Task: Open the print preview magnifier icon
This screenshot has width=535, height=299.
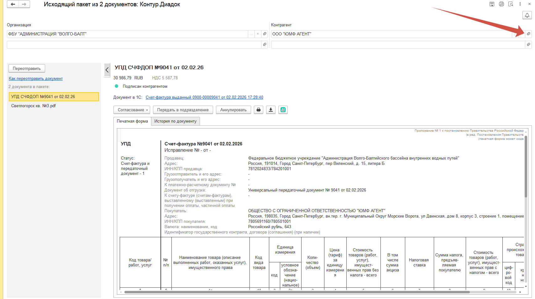Action: [511, 4]
